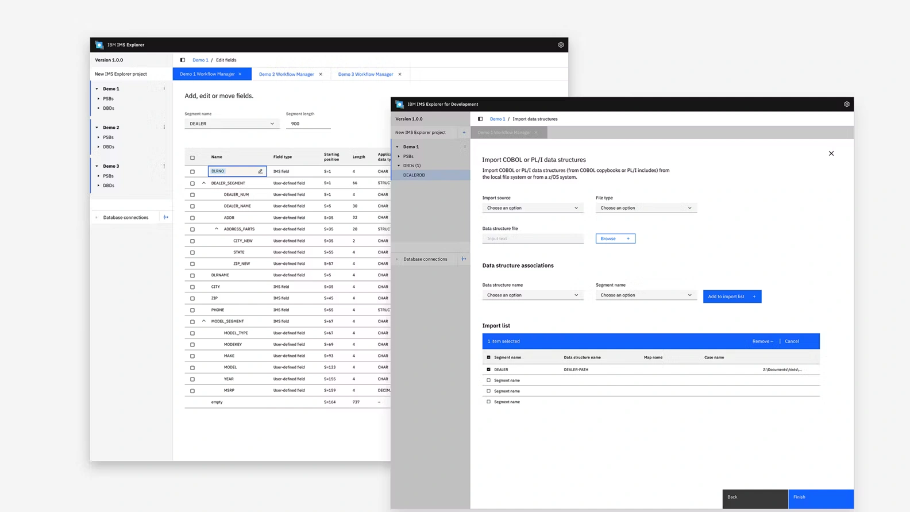This screenshot has height=512, width=910.
Task: Click Add to import list button
Action: pos(732,297)
